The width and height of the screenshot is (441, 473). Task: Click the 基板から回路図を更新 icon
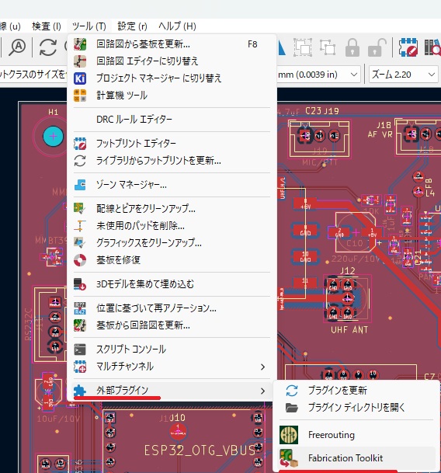tap(80, 325)
